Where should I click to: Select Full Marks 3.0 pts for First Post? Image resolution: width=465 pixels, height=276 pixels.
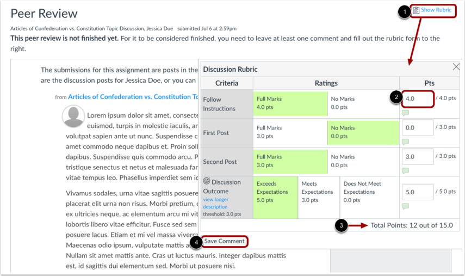pyautogui.click(x=290, y=132)
